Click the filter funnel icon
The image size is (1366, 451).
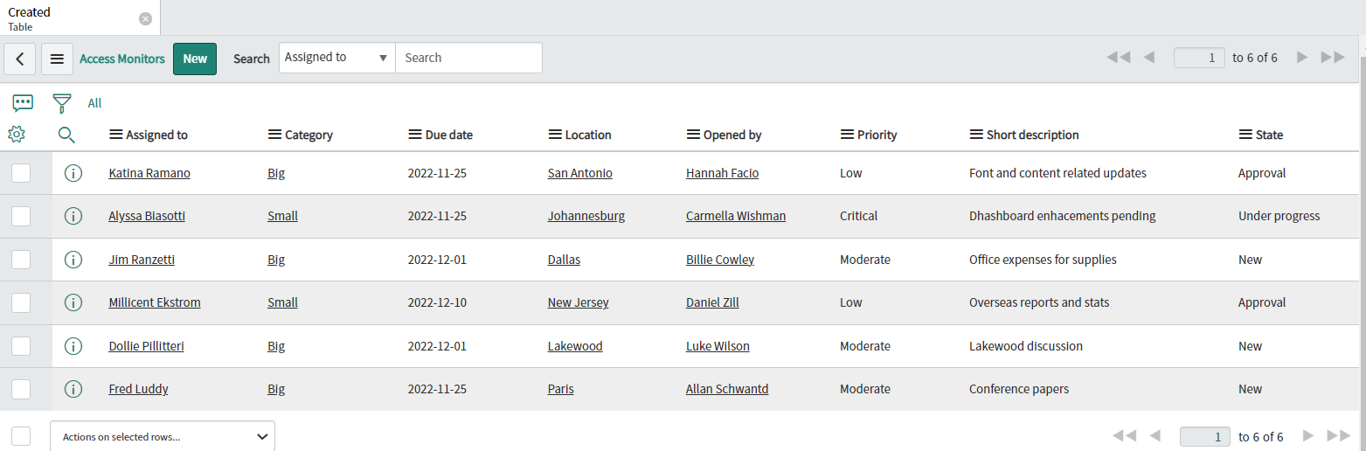pyautogui.click(x=62, y=103)
